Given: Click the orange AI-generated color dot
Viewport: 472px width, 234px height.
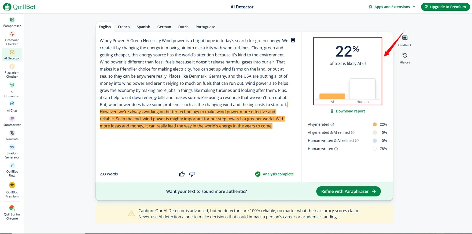Looking at the screenshot, I should (x=375, y=124).
